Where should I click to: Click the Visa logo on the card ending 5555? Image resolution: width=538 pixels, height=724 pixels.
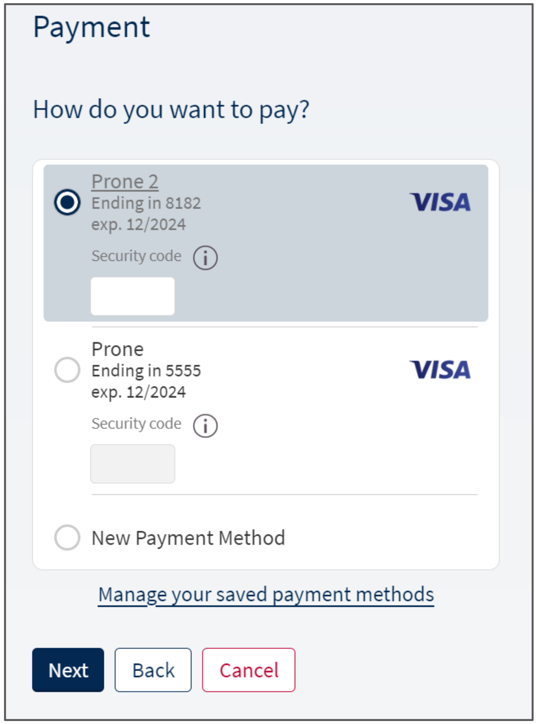click(440, 370)
